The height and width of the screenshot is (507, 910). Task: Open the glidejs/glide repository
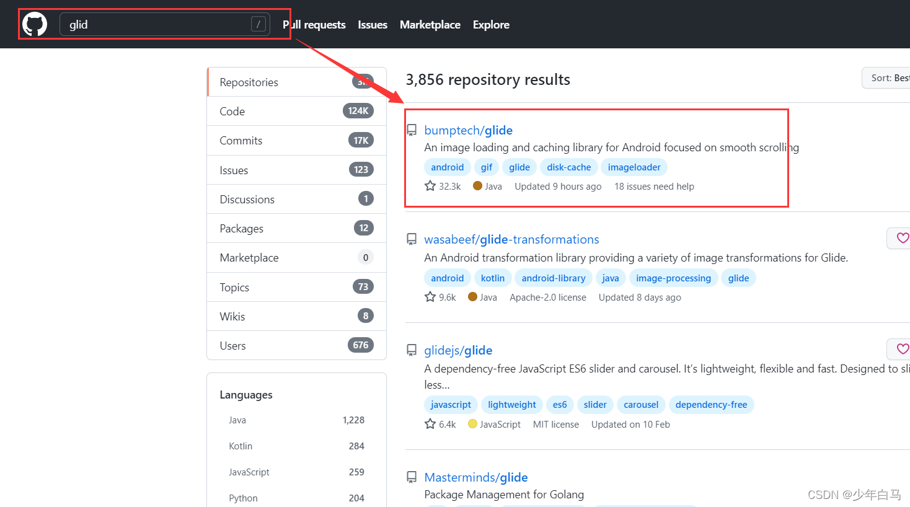click(x=458, y=350)
